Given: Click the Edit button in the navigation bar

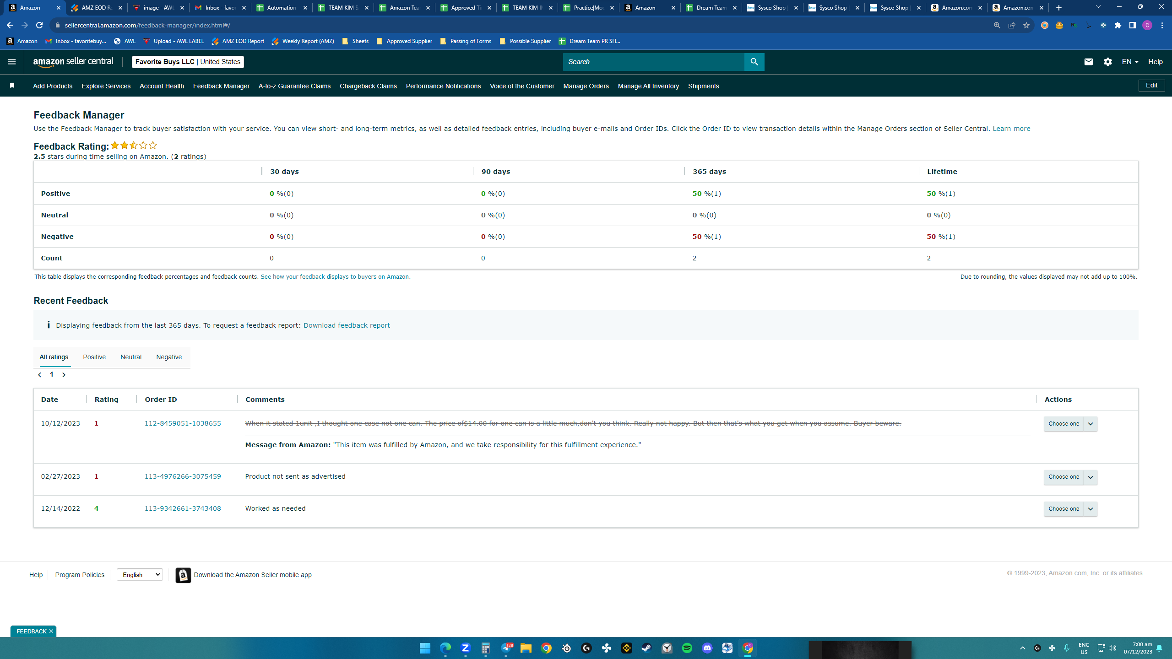Looking at the screenshot, I should click(1151, 86).
